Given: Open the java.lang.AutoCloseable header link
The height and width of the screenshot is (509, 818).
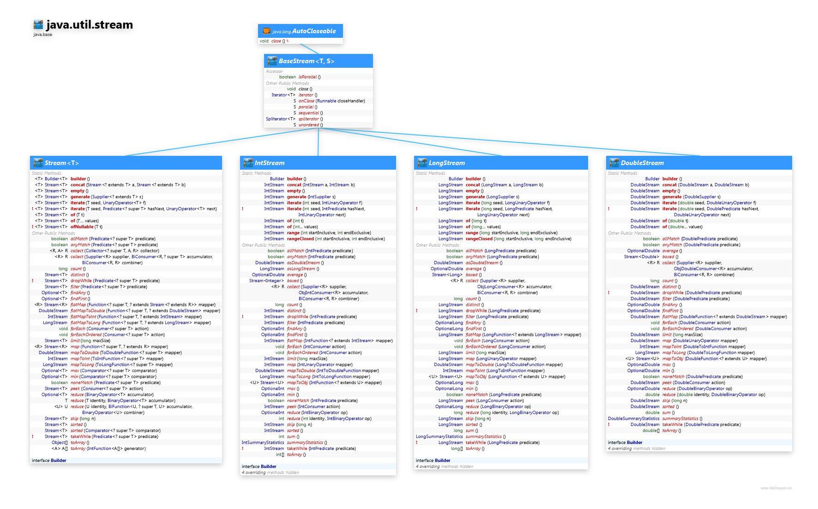Looking at the screenshot, I should 304,31.
